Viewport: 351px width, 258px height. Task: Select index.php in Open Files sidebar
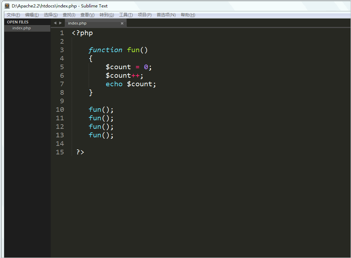point(27,28)
